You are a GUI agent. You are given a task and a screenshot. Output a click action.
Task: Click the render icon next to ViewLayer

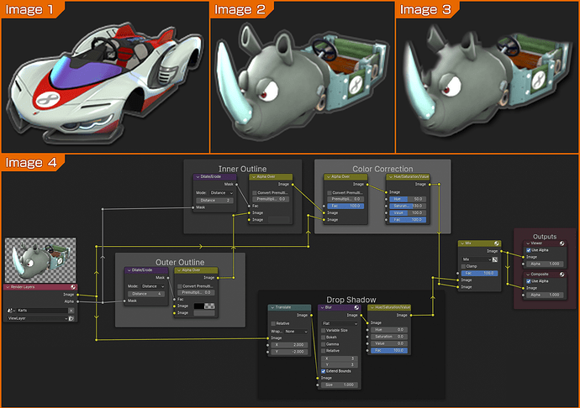click(x=71, y=318)
